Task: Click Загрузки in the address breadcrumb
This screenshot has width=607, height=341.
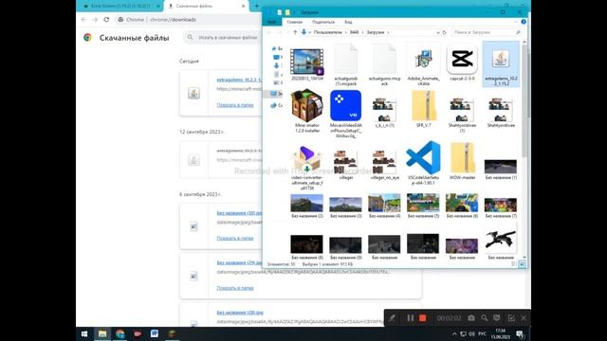Action: [x=376, y=32]
